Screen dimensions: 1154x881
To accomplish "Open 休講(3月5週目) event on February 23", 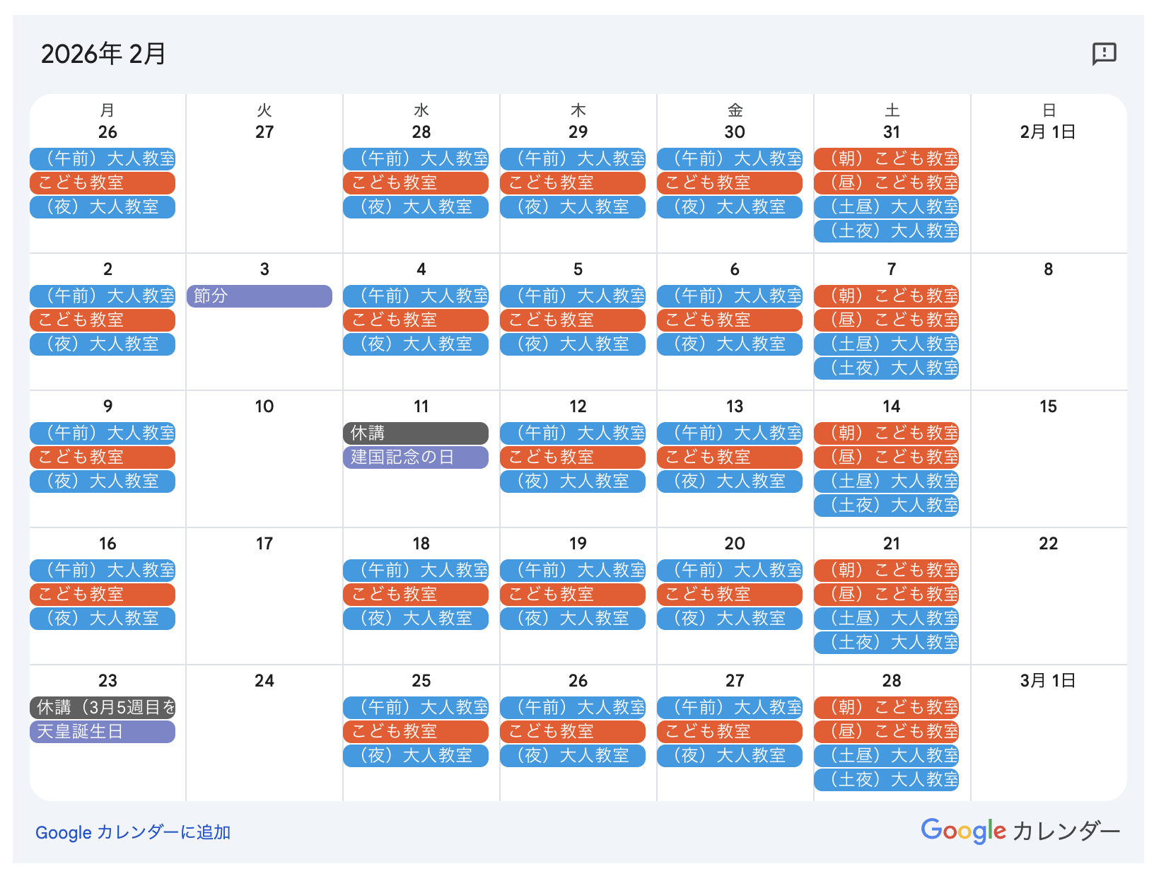I will pyautogui.click(x=103, y=708).
